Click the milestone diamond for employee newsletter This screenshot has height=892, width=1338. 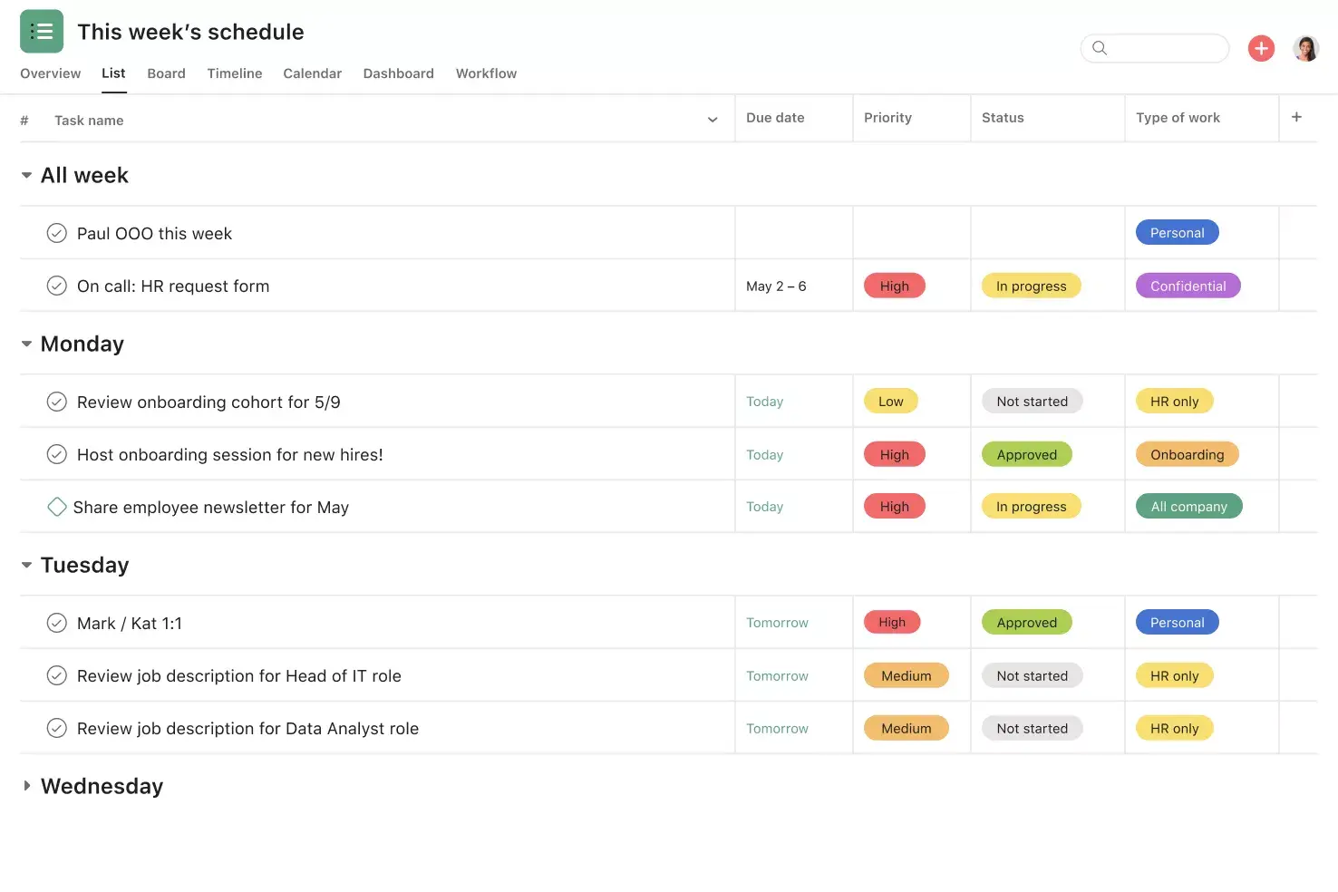point(57,507)
